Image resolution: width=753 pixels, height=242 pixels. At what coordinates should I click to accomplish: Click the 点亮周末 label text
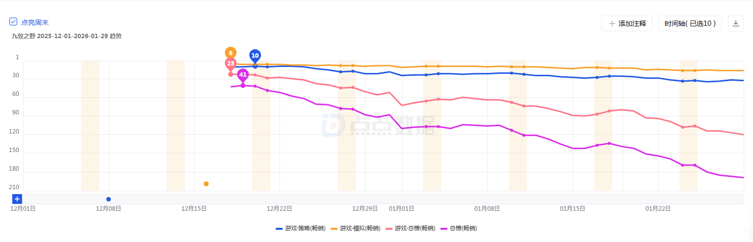coord(35,22)
